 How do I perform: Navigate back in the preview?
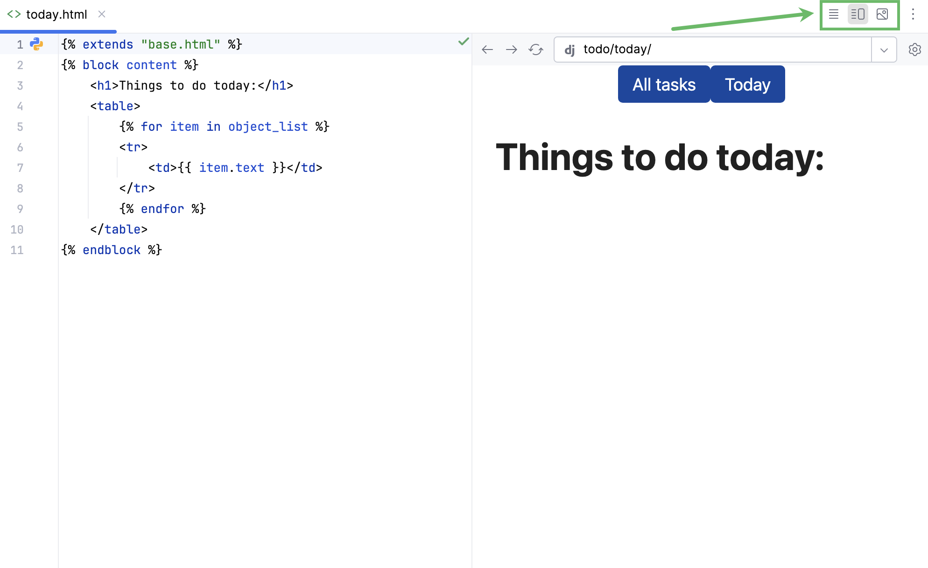coord(487,49)
